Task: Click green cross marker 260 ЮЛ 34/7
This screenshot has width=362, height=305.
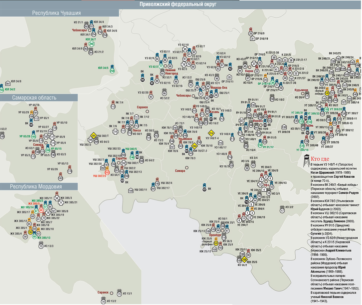Action: pyautogui.click(x=92, y=44)
